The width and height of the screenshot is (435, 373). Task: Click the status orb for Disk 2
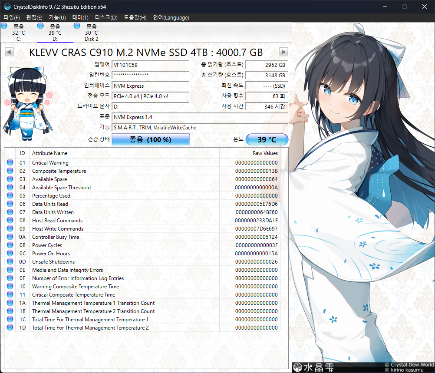click(77, 26)
